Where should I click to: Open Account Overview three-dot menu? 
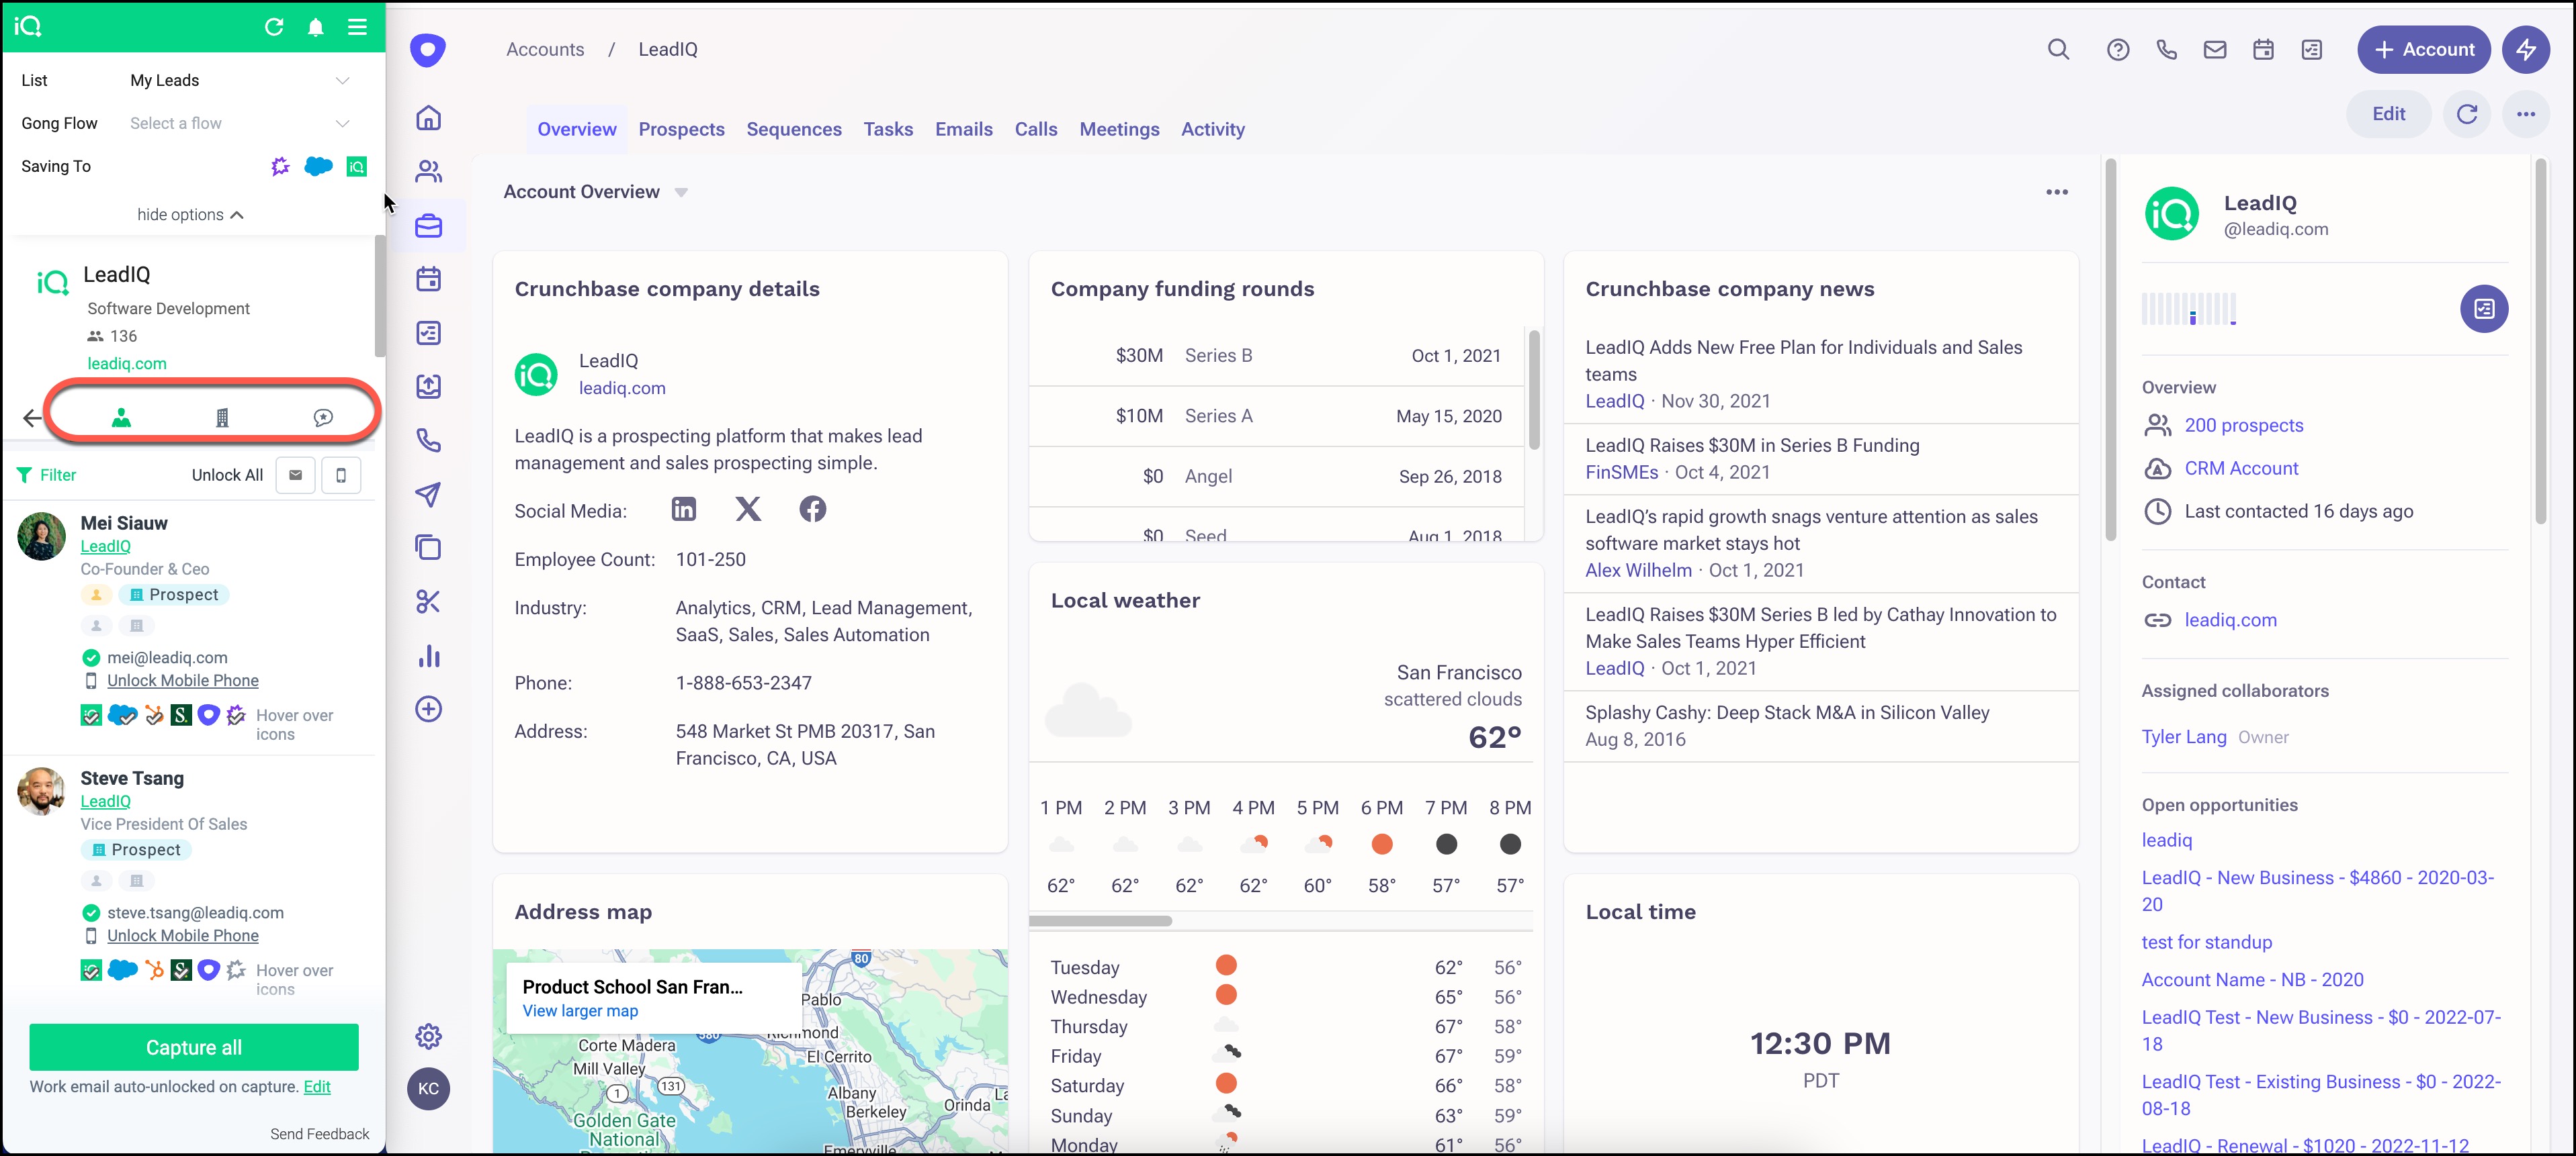pyautogui.click(x=2057, y=192)
